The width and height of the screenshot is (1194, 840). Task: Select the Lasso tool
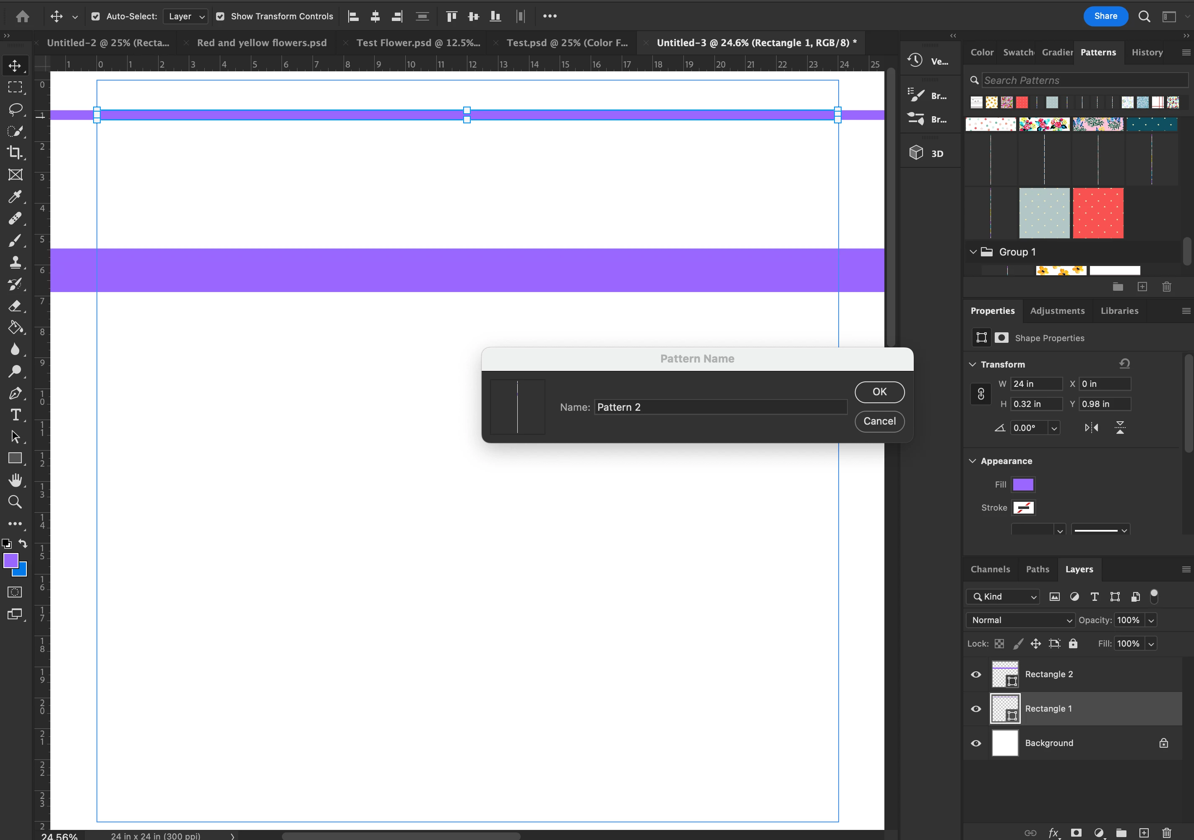[15, 109]
